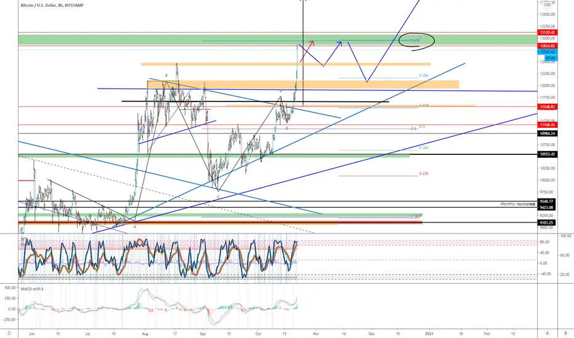Image resolution: width=574 pixels, height=338 pixels.
Task: Click the -250.00 MACD scale value
Action: coord(9,320)
